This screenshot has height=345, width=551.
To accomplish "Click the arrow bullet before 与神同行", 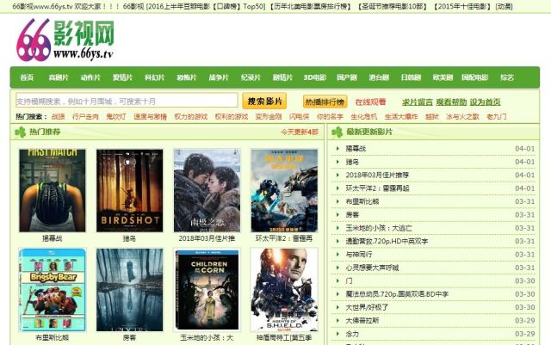I will [337, 254].
